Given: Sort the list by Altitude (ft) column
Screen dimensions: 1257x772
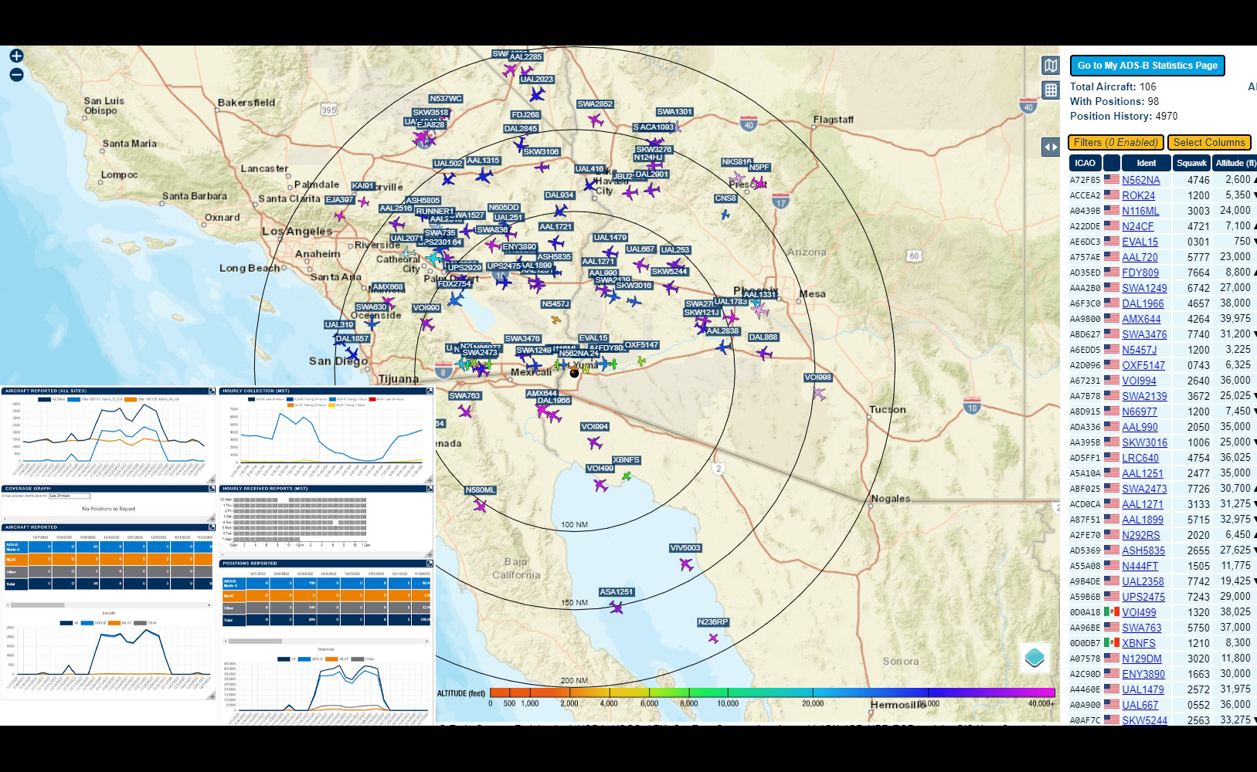Looking at the screenshot, I should (1235, 163).
